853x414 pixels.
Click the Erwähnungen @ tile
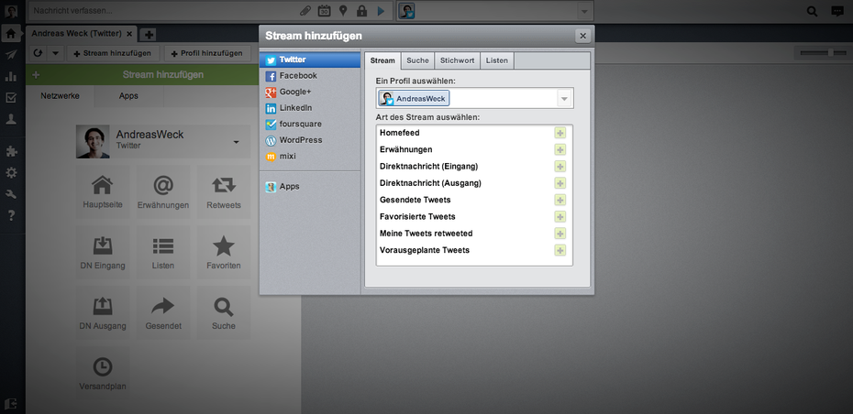point(163,191)
